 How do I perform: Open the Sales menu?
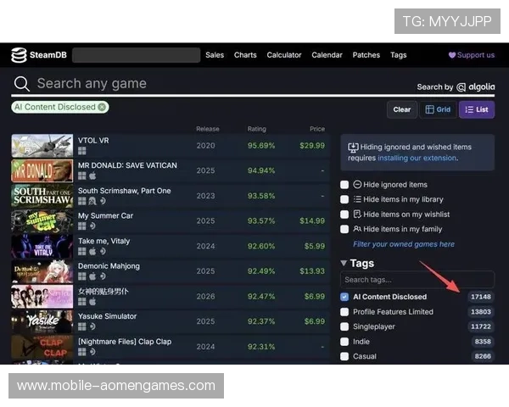click(x=215, y=55)
